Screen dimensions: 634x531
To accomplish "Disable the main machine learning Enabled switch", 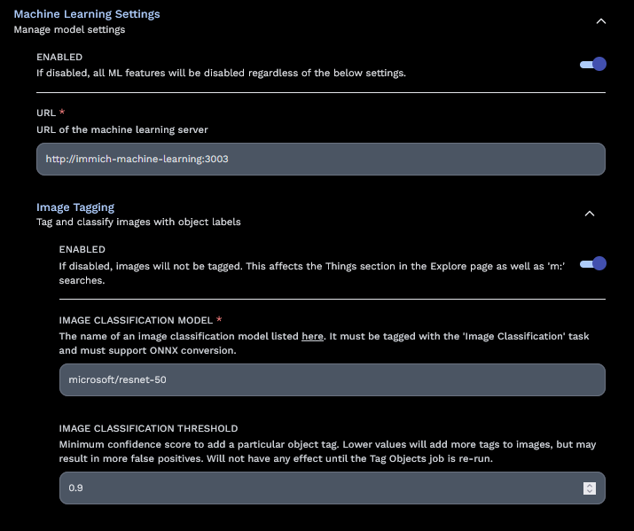I will [592, 64].
